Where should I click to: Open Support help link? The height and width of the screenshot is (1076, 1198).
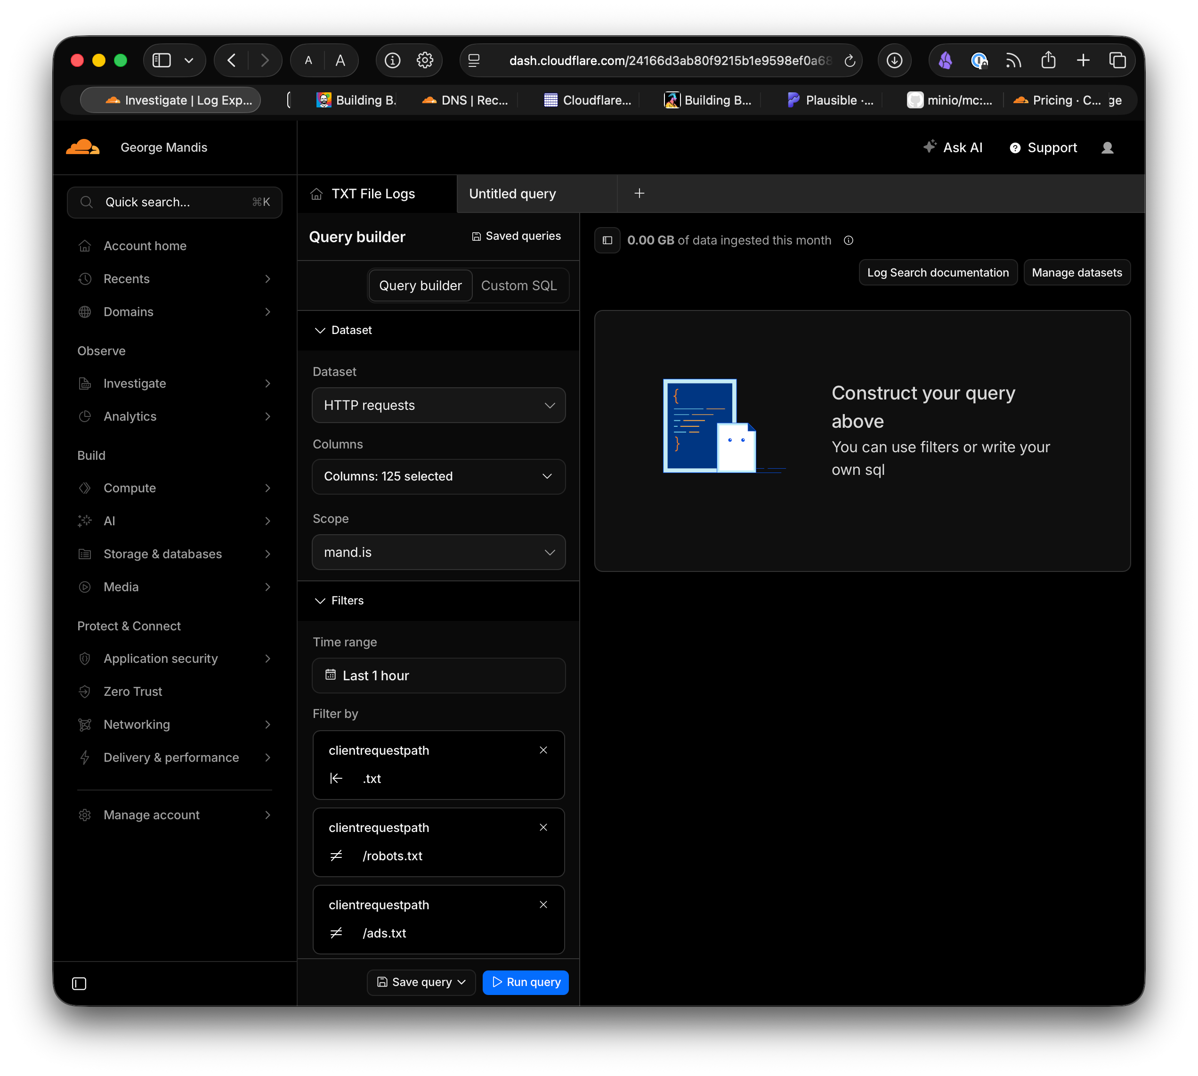tap(1043, 148)
